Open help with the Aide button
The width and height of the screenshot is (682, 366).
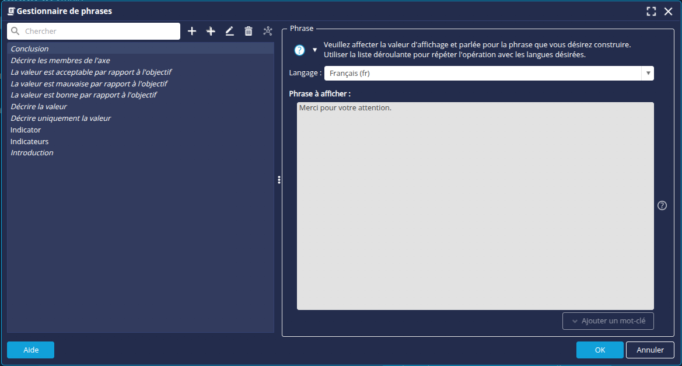(30, 350)
